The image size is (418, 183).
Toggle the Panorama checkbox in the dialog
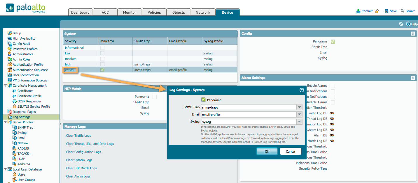coord(203,99)
